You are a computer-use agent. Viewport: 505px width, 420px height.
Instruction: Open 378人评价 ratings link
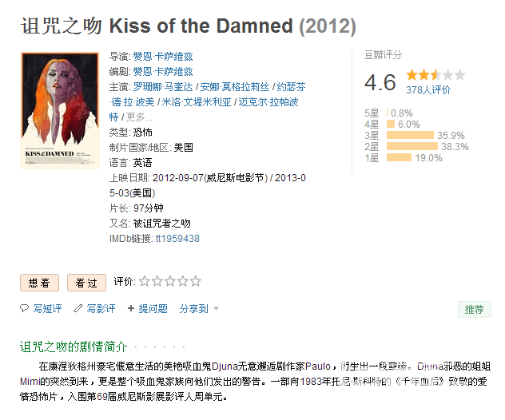(428, 89)
